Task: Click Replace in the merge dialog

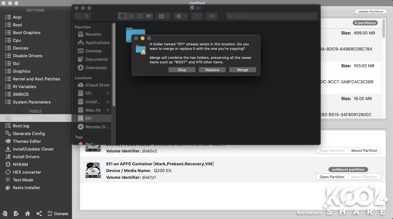Action: click(212, 70)
